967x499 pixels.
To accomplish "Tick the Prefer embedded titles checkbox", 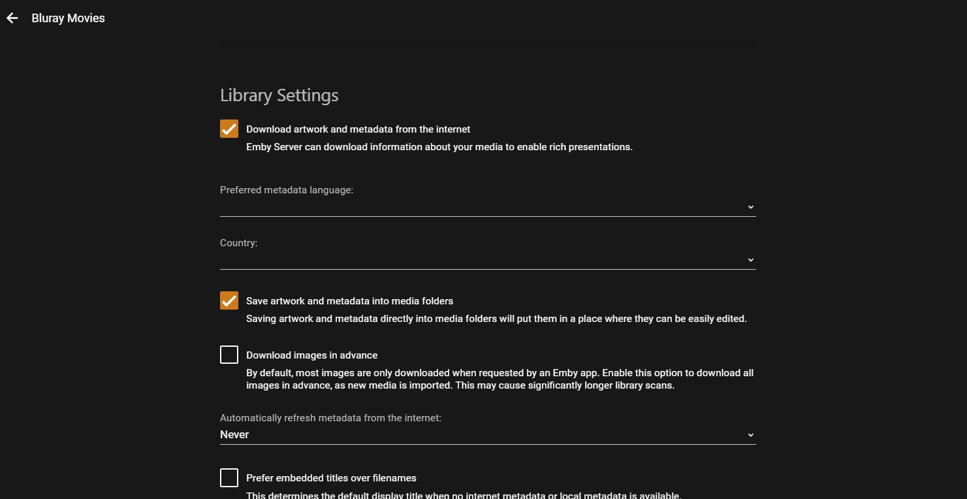I will coord(229,477).
